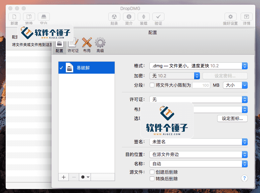This screenshot has height=193, width=260.
Task: Click the 空白 disk toolbar icon
Action: coord(44,17)
